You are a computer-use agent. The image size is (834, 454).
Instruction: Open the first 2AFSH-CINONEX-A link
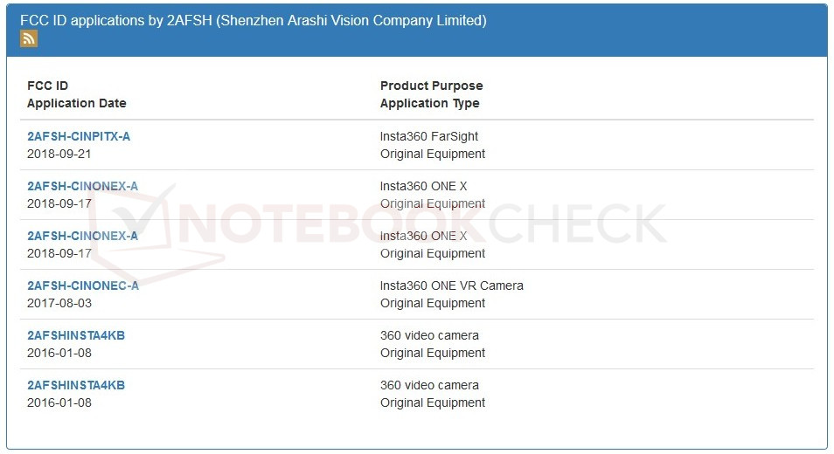coord(82,186)
